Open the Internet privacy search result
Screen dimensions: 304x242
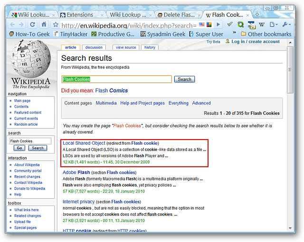point(78,202)
